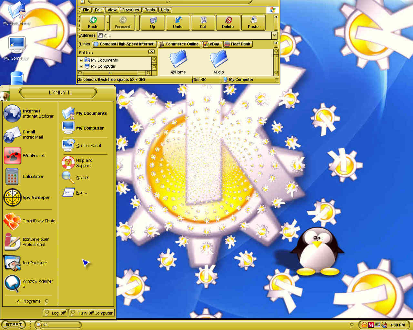
Task: Expand All Programs list
Action: 32,301
